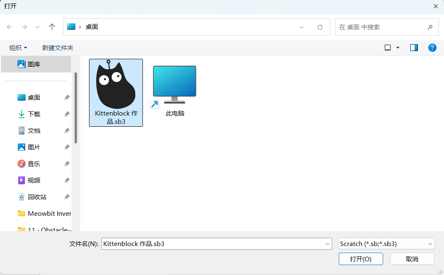Go back with the left arrow button
This screenshot has height=275, width=444.
(10, 27)
